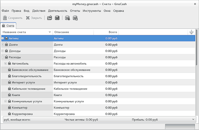This screenshot has height=130, width=199.
Task: Click the Сохранить button label
Action: [x=15, y=18]
